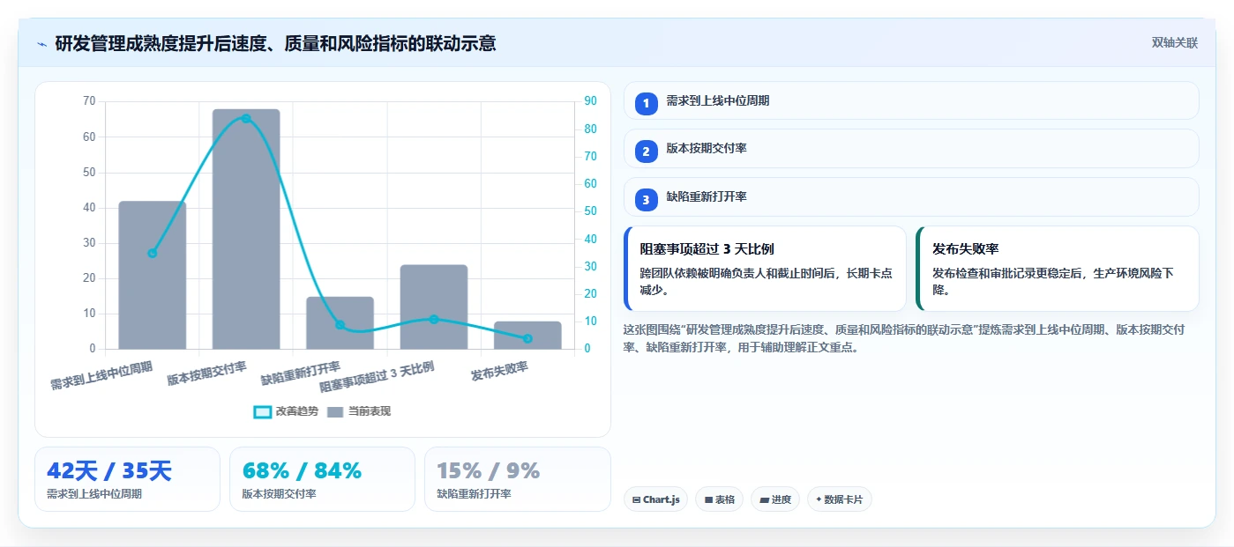Screen dimensions: 1234x547
Task: Click trend line peak point at 版本按期交付率
Action: coord(246,118)
